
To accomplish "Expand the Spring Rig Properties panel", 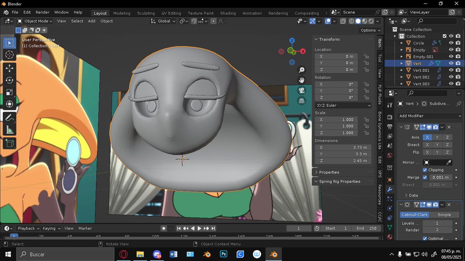I will (339, 181).
